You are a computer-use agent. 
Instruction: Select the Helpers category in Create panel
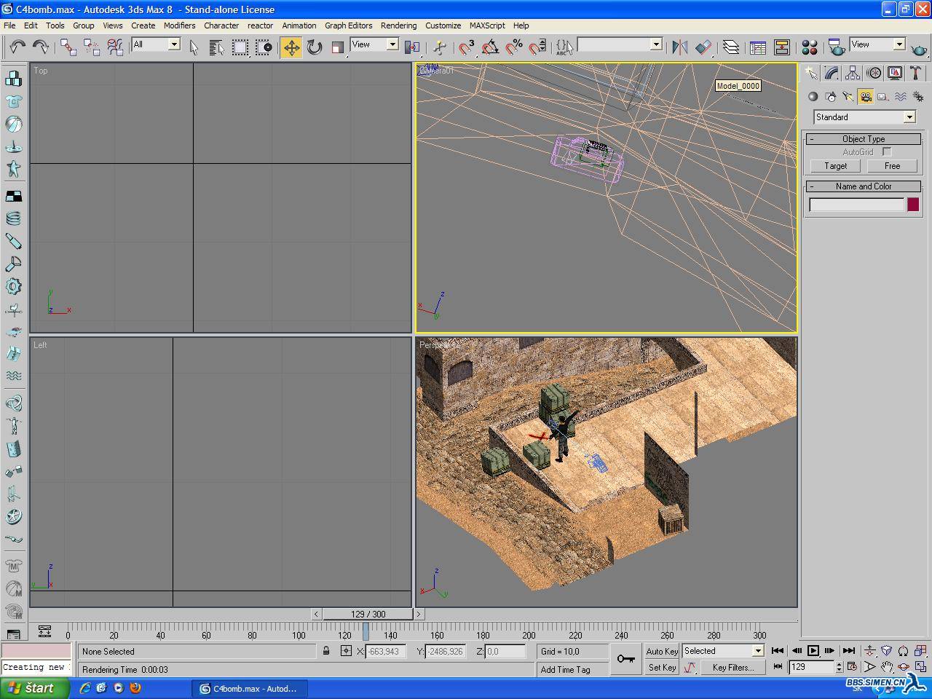[x=883, y=96]
